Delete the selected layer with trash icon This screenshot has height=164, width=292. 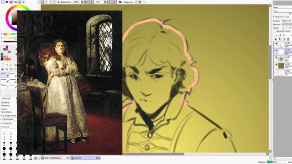288,39
